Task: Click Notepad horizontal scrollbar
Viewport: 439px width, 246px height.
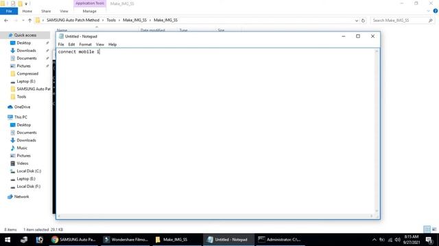Action: tap(215, 216)
